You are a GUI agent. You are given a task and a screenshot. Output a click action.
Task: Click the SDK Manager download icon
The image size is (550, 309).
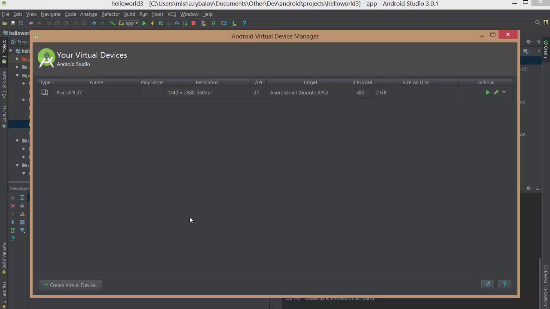click(x=234, y=23)
